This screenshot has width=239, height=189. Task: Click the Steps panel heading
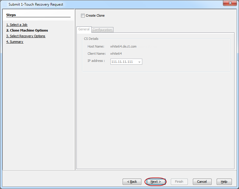click(11, 15)
